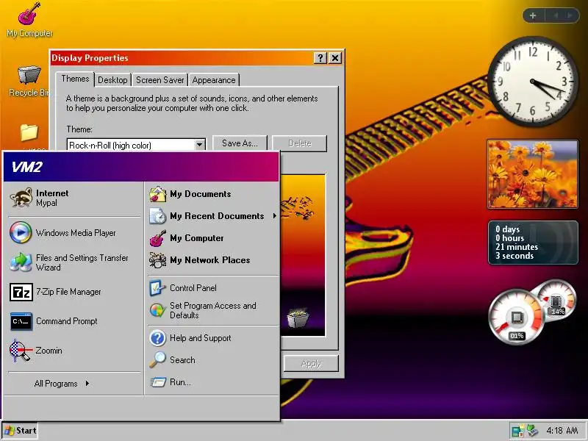Open 7-Zip File Manager
588x441 pixels.
73,292
